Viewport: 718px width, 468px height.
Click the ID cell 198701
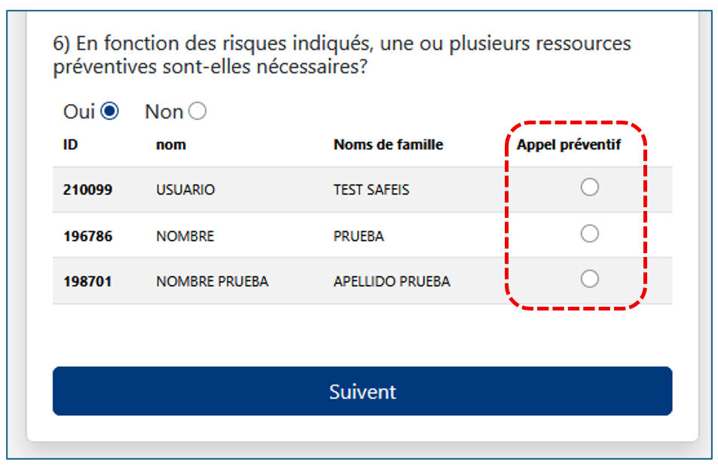87,282
